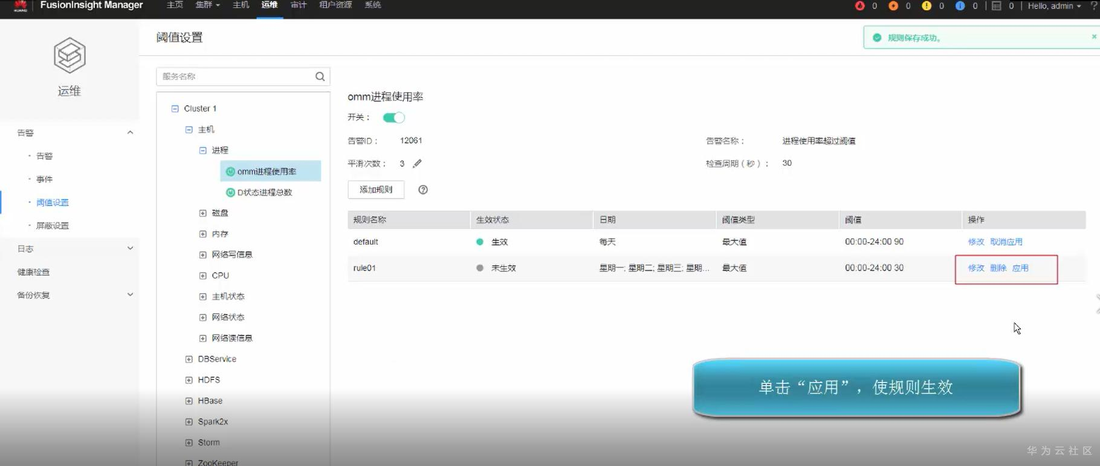
Task: Go to the 主页 tab
Action: click(x=175, y=5)
